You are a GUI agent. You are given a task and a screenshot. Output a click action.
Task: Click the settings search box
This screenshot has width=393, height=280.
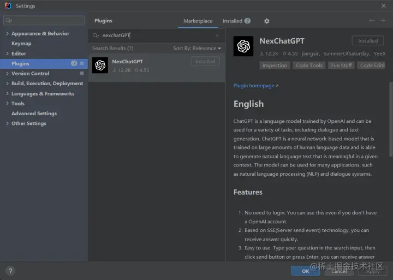pos(44,21)
